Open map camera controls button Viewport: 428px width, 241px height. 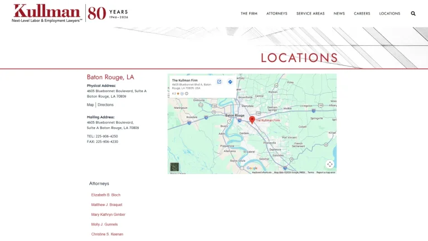330,164
